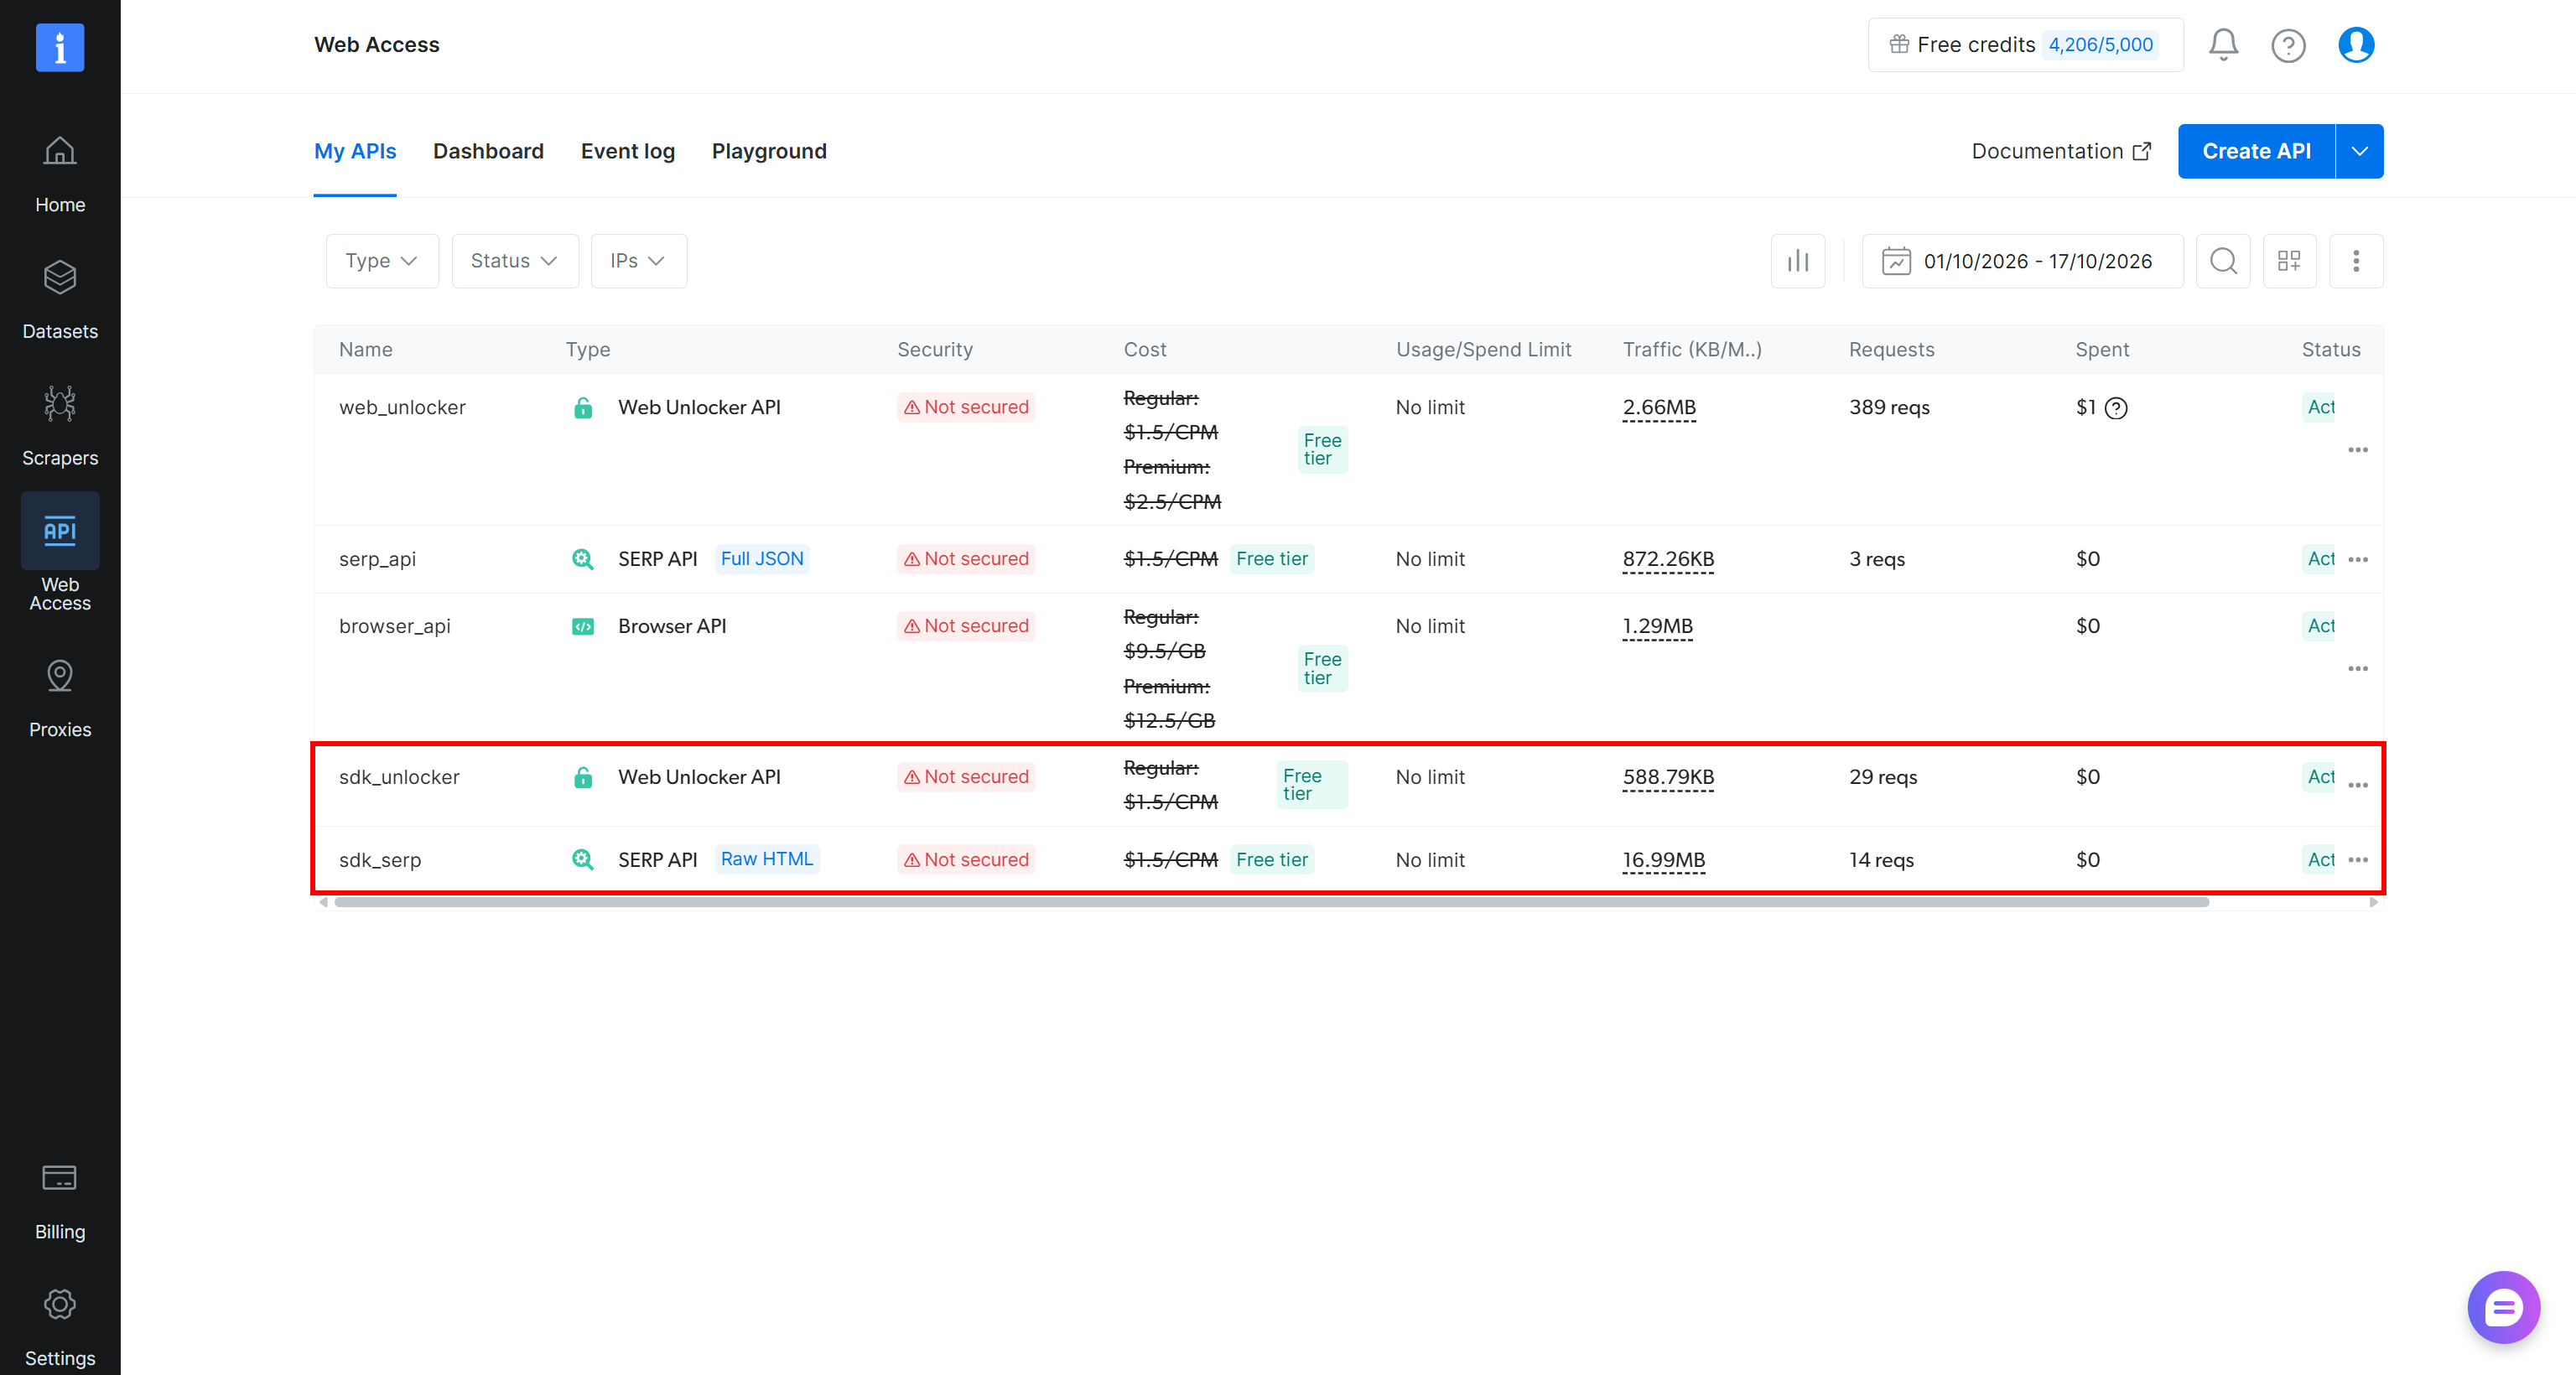Open the date range picker
This screenshot has height=1375, width=2576.
(x=2022, y=261)
